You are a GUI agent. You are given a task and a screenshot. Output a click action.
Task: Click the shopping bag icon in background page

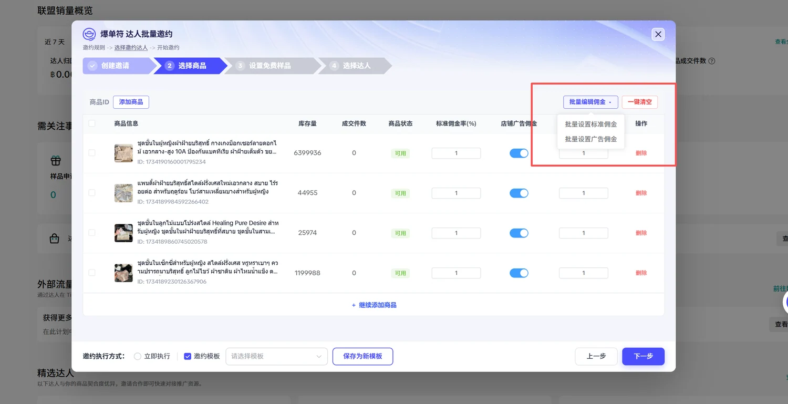pos(54,239)
